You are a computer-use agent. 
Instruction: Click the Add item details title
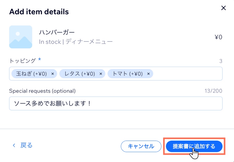tap(39, 11)
